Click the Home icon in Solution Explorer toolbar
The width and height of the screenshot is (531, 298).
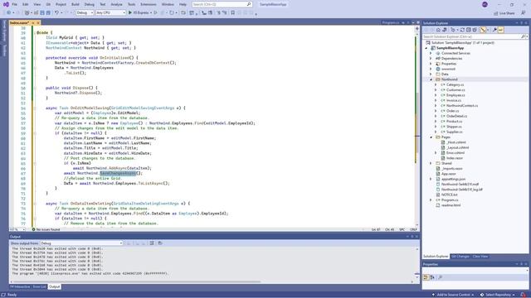(x=438, y=30)
